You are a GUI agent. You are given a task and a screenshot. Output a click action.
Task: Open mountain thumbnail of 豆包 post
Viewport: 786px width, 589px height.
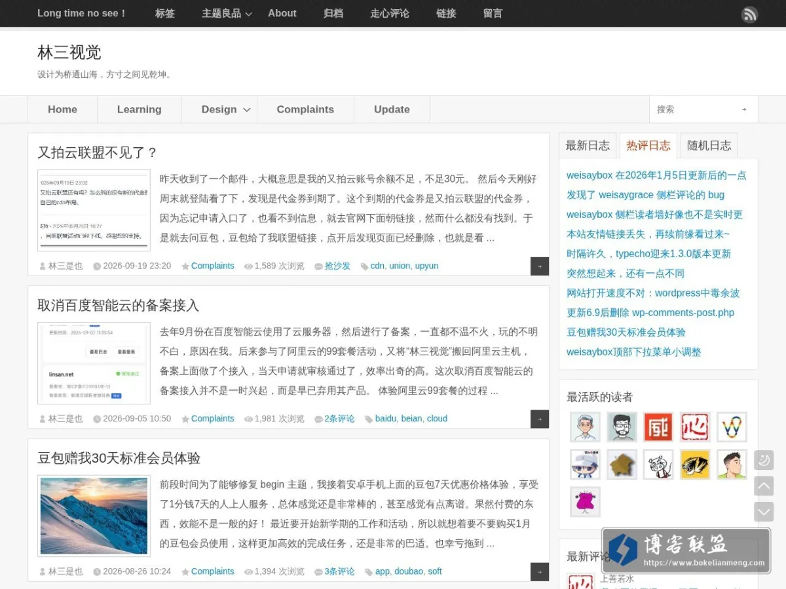coord(94,516)
